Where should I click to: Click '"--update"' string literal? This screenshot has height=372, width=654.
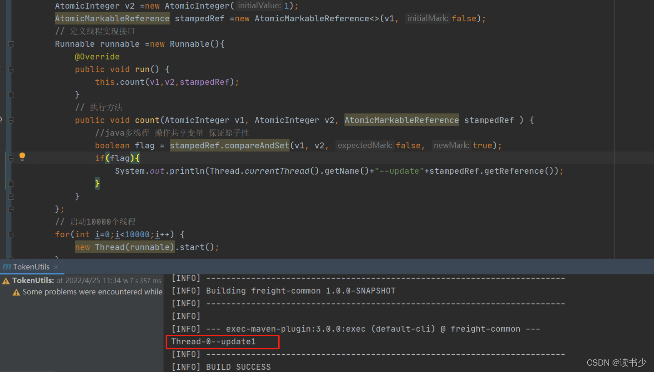click(399, 171)
